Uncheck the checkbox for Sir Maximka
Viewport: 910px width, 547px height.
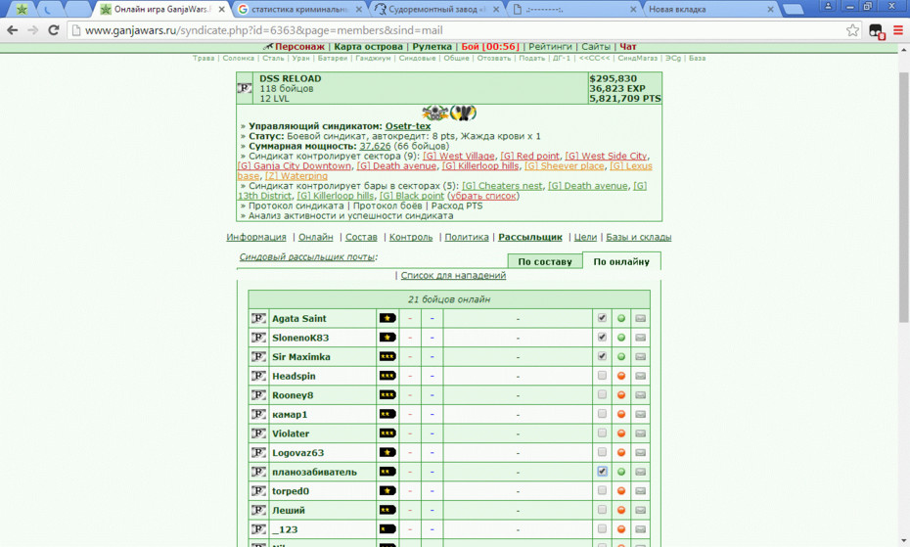pos(602,356)
